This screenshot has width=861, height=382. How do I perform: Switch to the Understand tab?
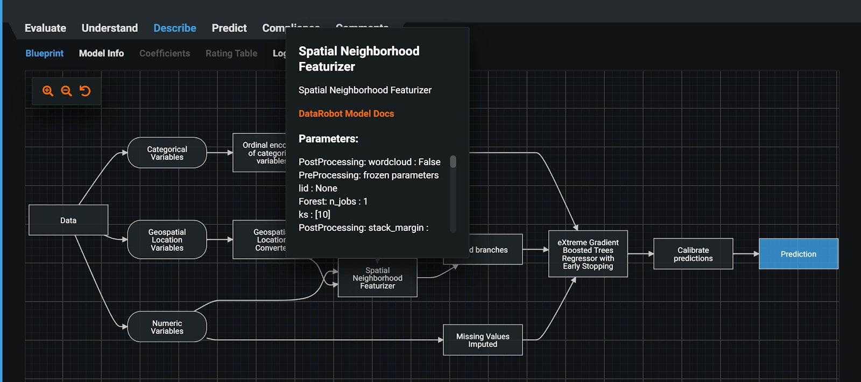click(x=110, y=28)
